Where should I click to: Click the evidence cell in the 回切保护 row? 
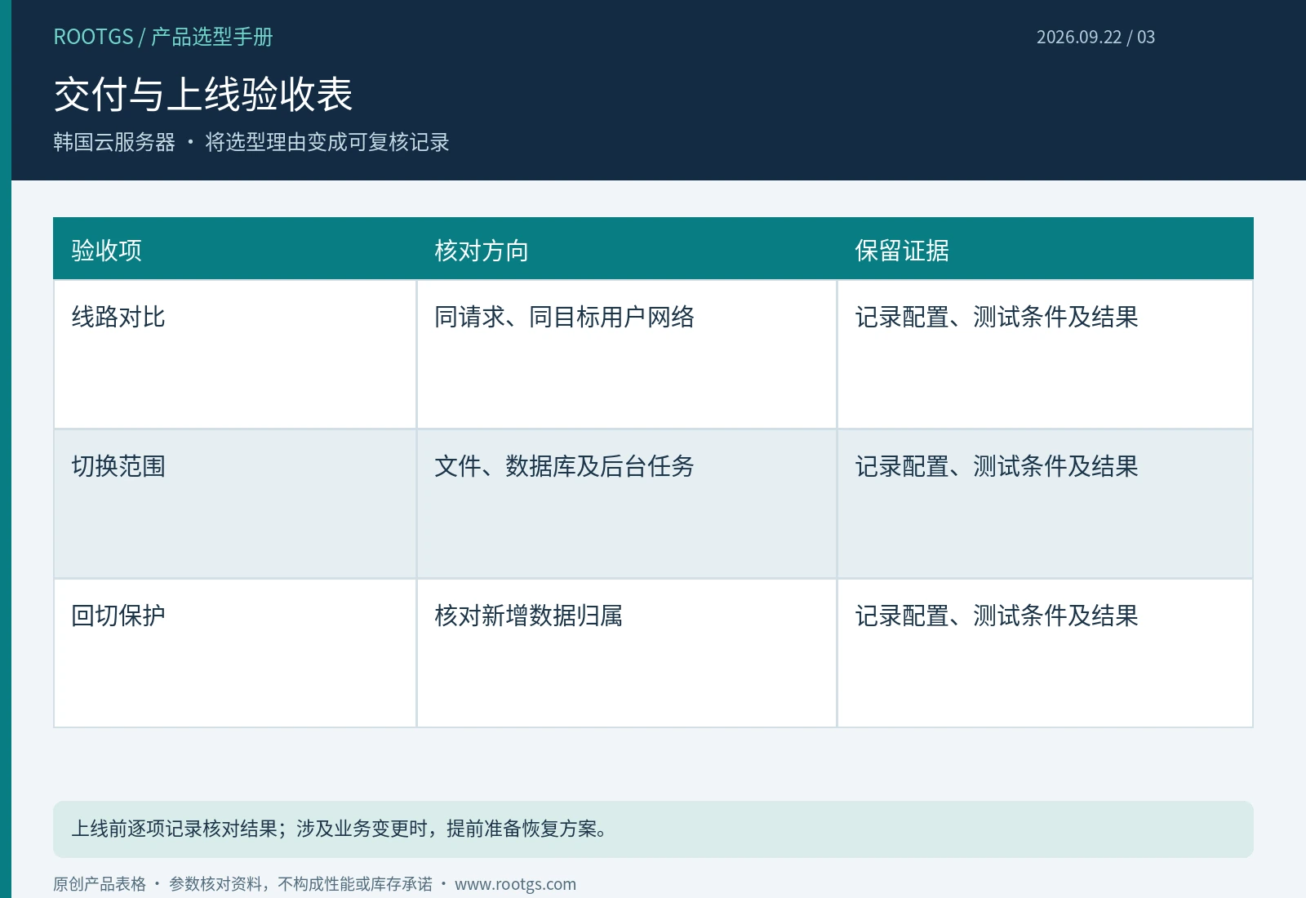click(1045, 653)
